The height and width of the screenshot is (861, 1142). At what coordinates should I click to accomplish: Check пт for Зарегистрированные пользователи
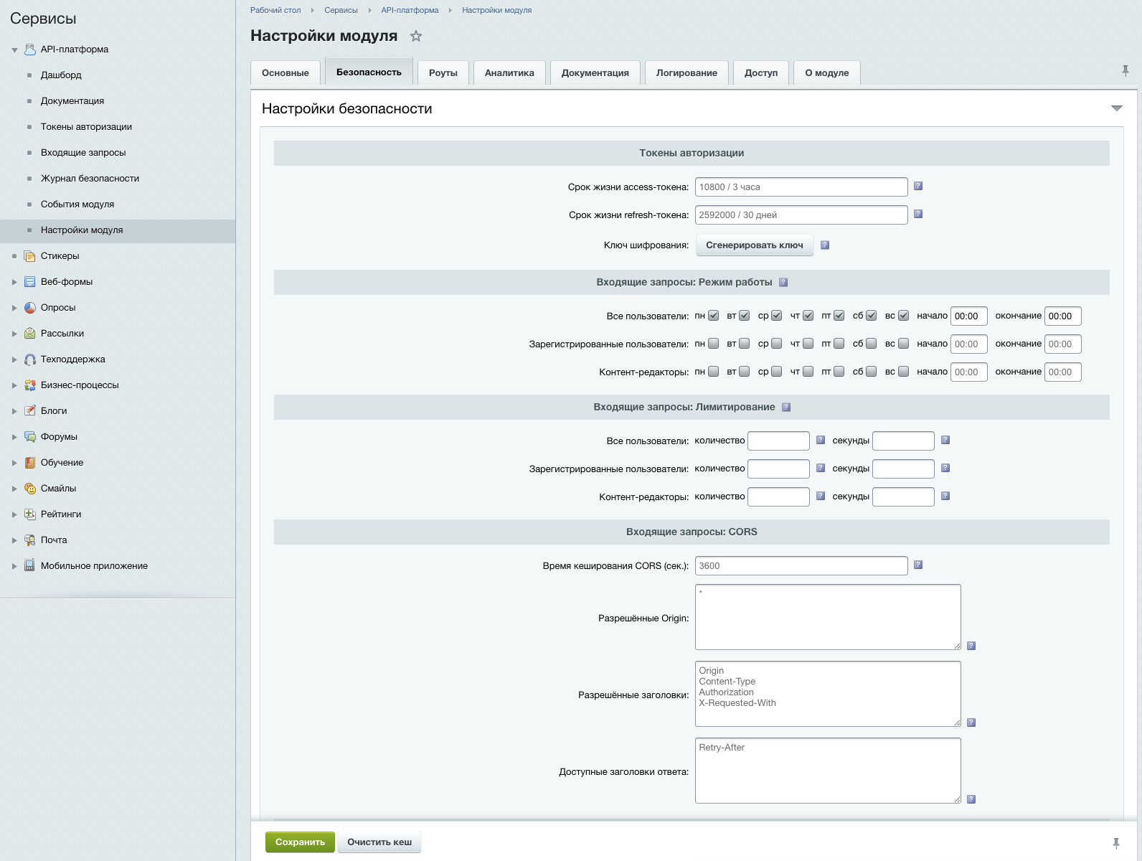pos(839,344)
